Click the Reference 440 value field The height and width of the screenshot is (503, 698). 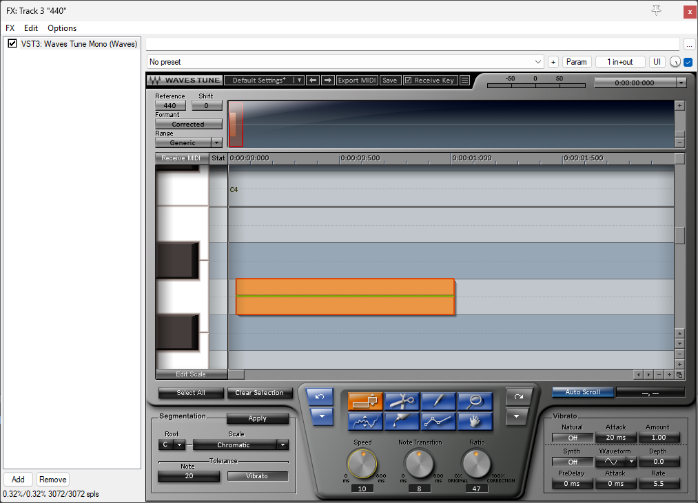coord(170,105)
